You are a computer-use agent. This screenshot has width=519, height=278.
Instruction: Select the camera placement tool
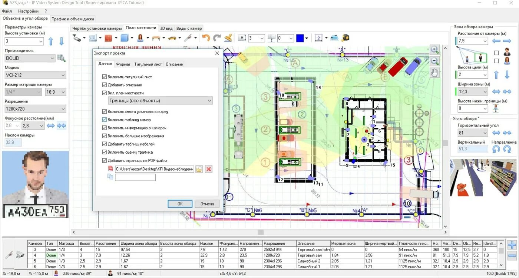77,38
